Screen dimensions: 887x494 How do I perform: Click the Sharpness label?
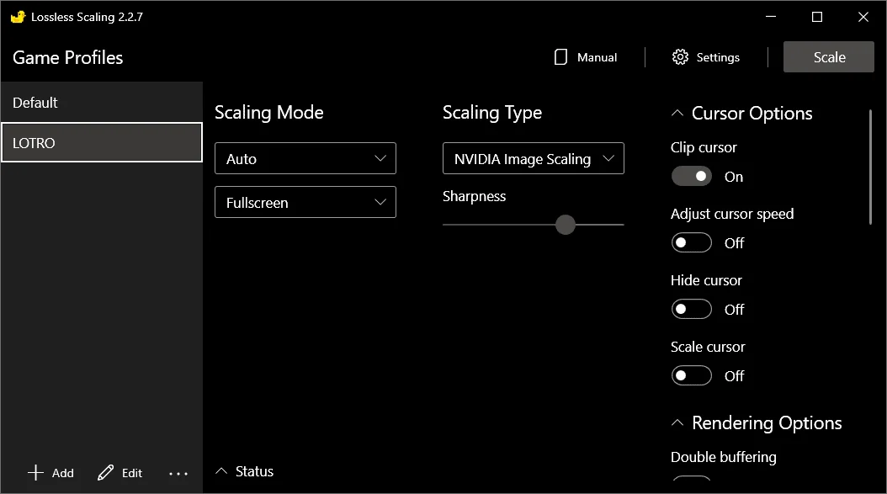pyautogui.click(x=474, y=196)
